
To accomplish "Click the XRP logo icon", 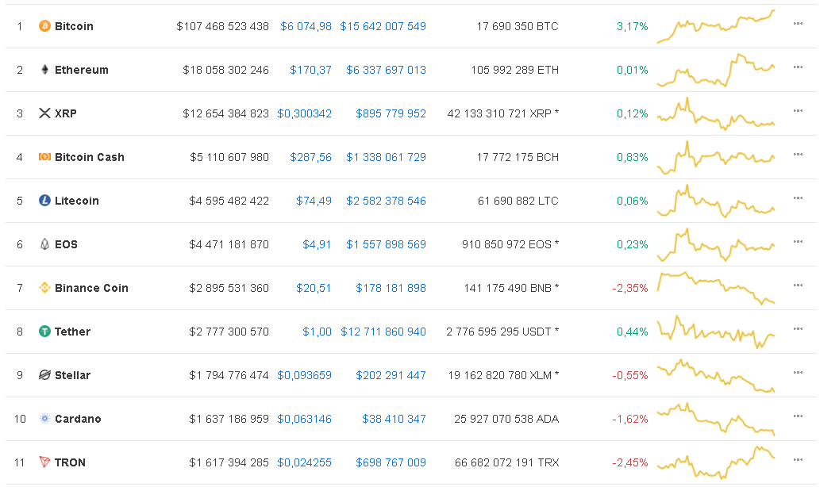I will click(44, 113).
